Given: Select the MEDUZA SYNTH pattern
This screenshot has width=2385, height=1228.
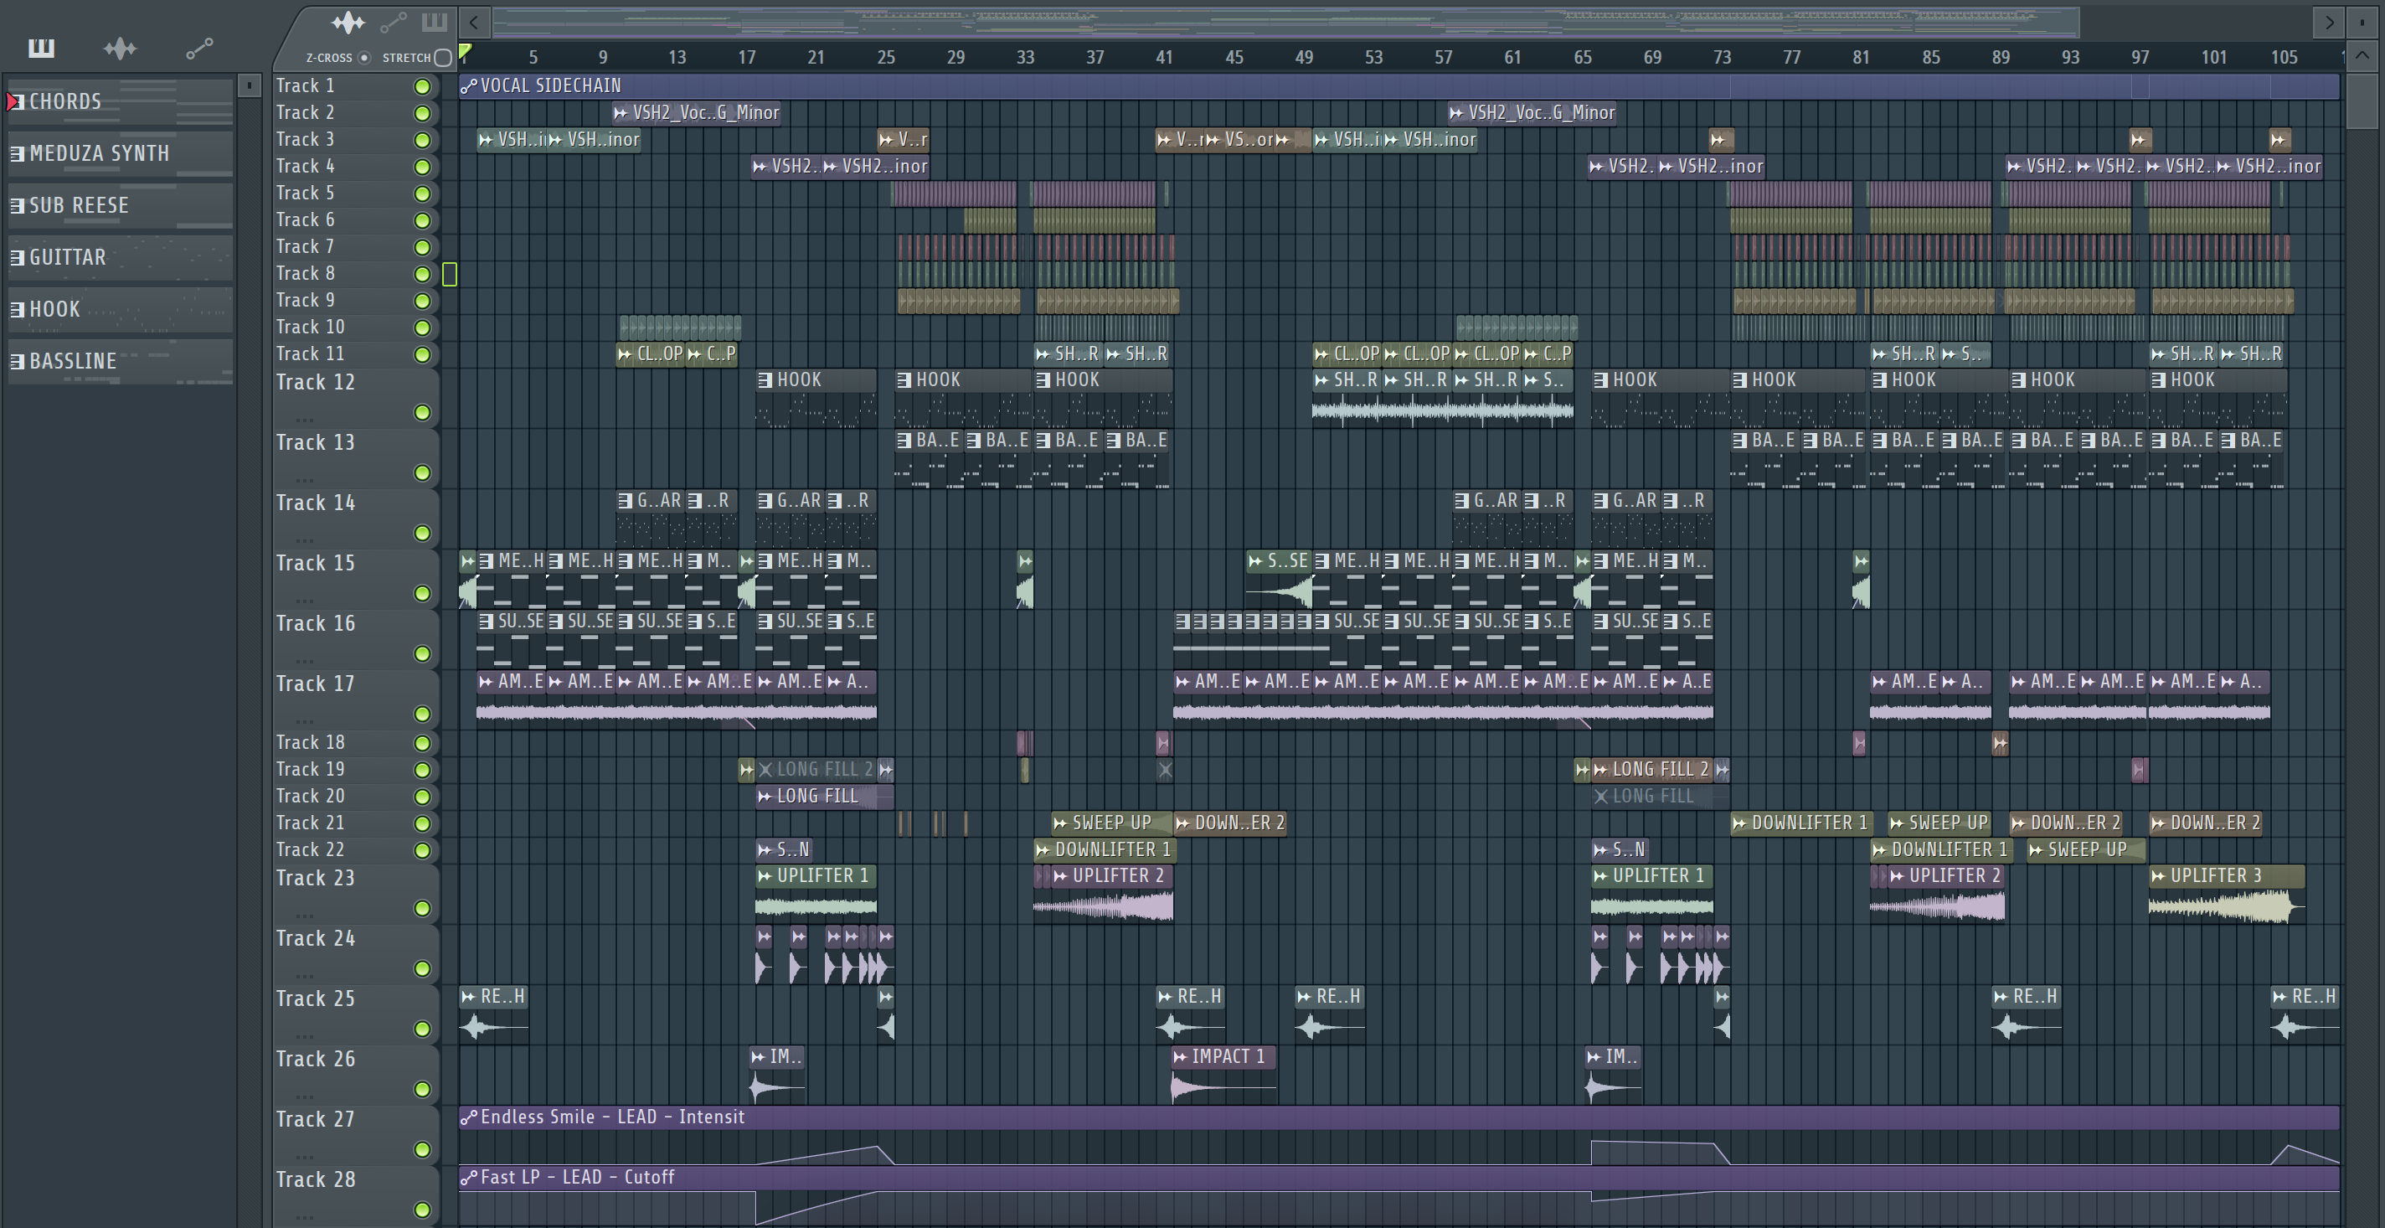Looking at the screenshot, I should click(x=121, y=152).
